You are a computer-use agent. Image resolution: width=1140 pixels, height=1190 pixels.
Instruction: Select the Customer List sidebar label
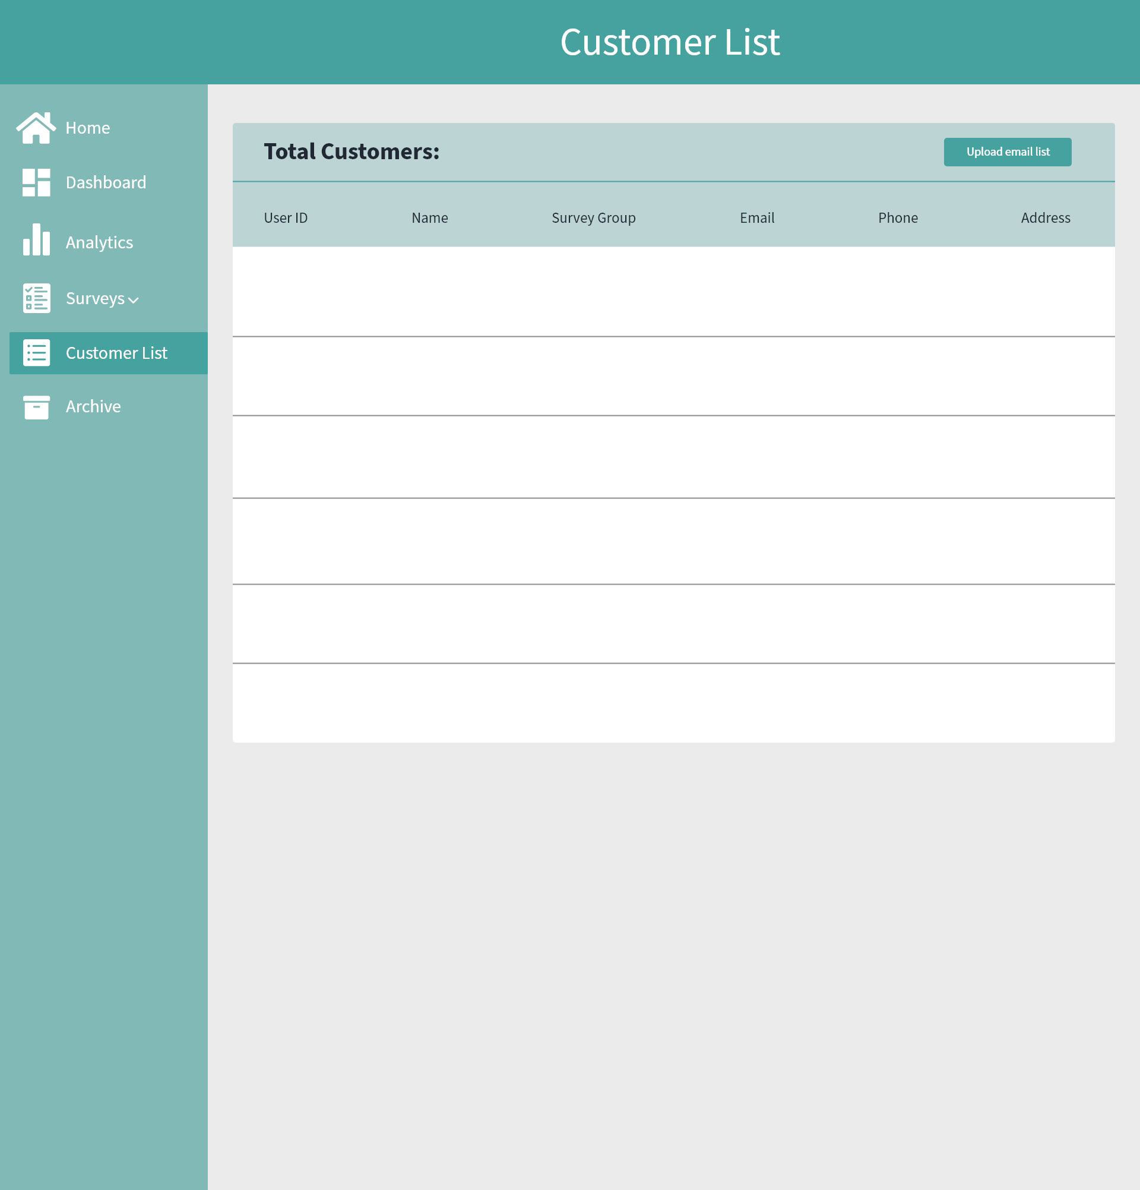click(116, 353)
